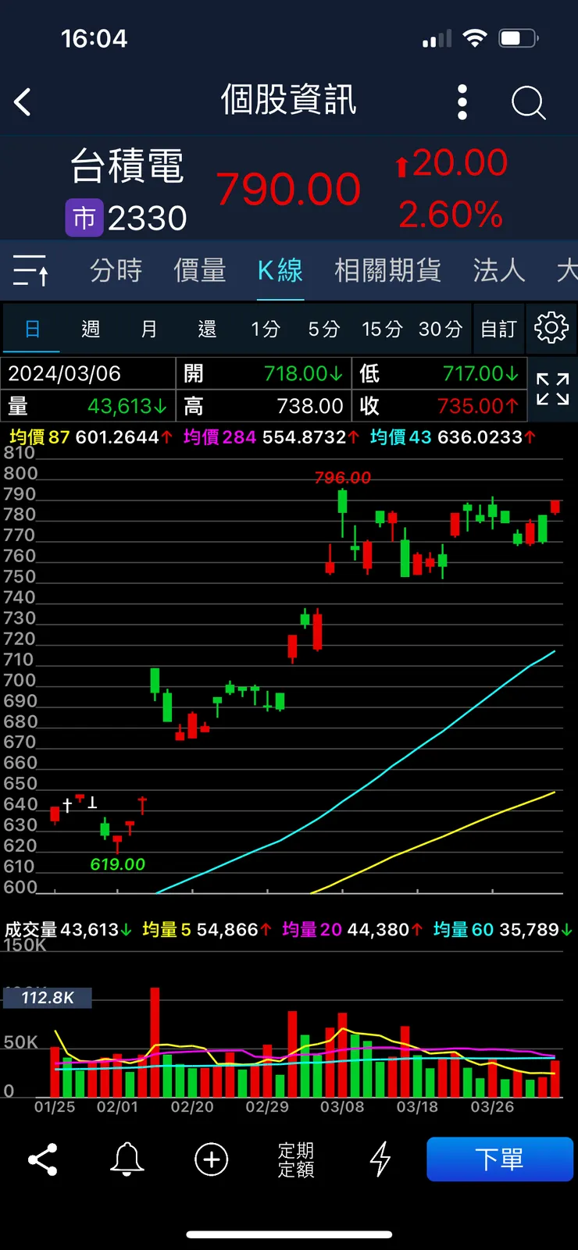Tap the open price 718.00
Image resolution: width=578 pixels, height=1250 pixels.
(x=303, y=373)
